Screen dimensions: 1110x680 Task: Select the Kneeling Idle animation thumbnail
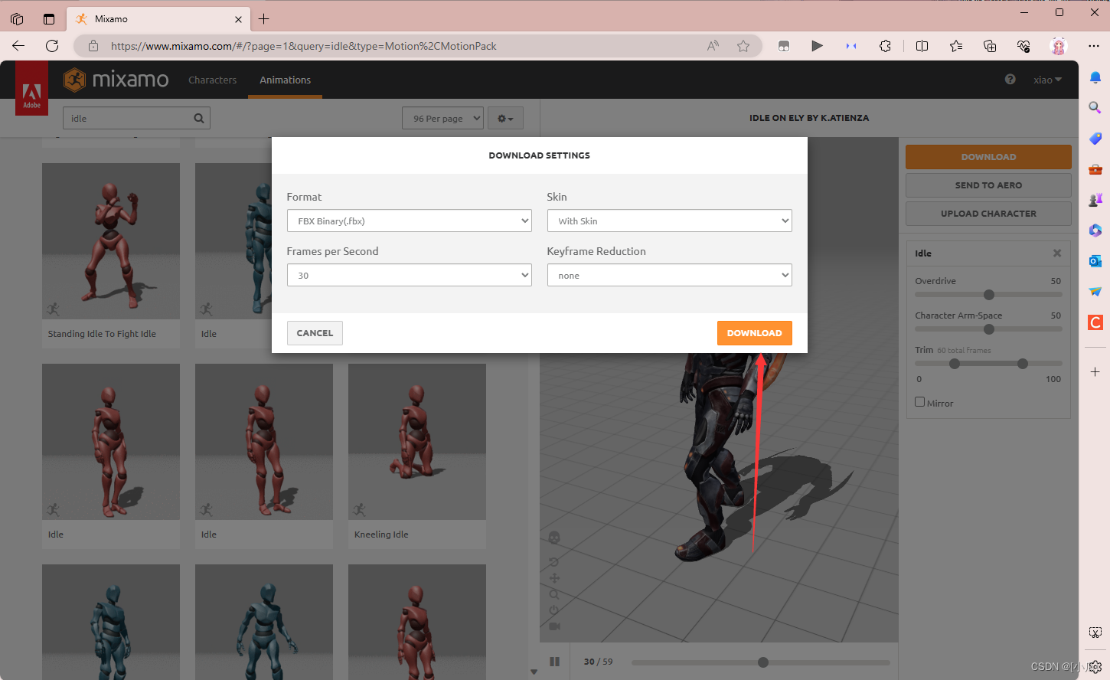(x=417, y=442)
